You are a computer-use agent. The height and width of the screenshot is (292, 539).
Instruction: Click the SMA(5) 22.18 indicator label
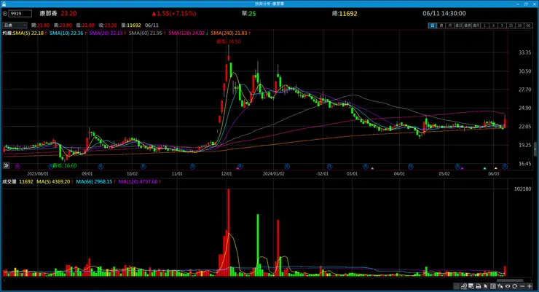[30, 33]
